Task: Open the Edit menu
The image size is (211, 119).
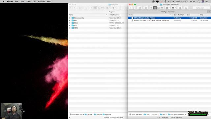Action: click(x=22, y=1)
